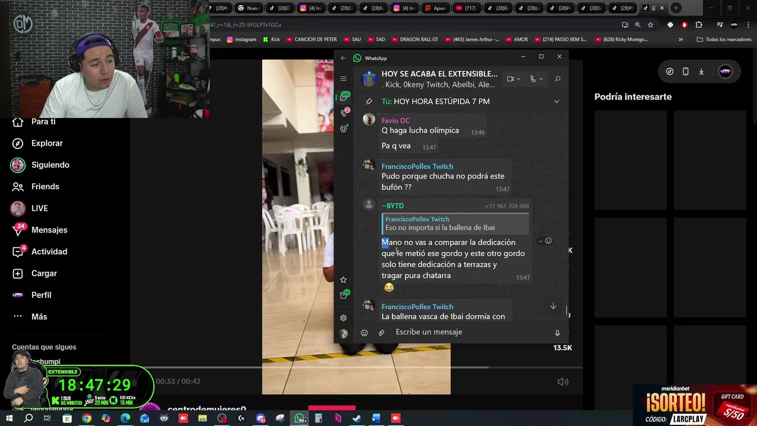Open TikTok Explorar page
Screen dimensions: 757x426
coord(37,143)
